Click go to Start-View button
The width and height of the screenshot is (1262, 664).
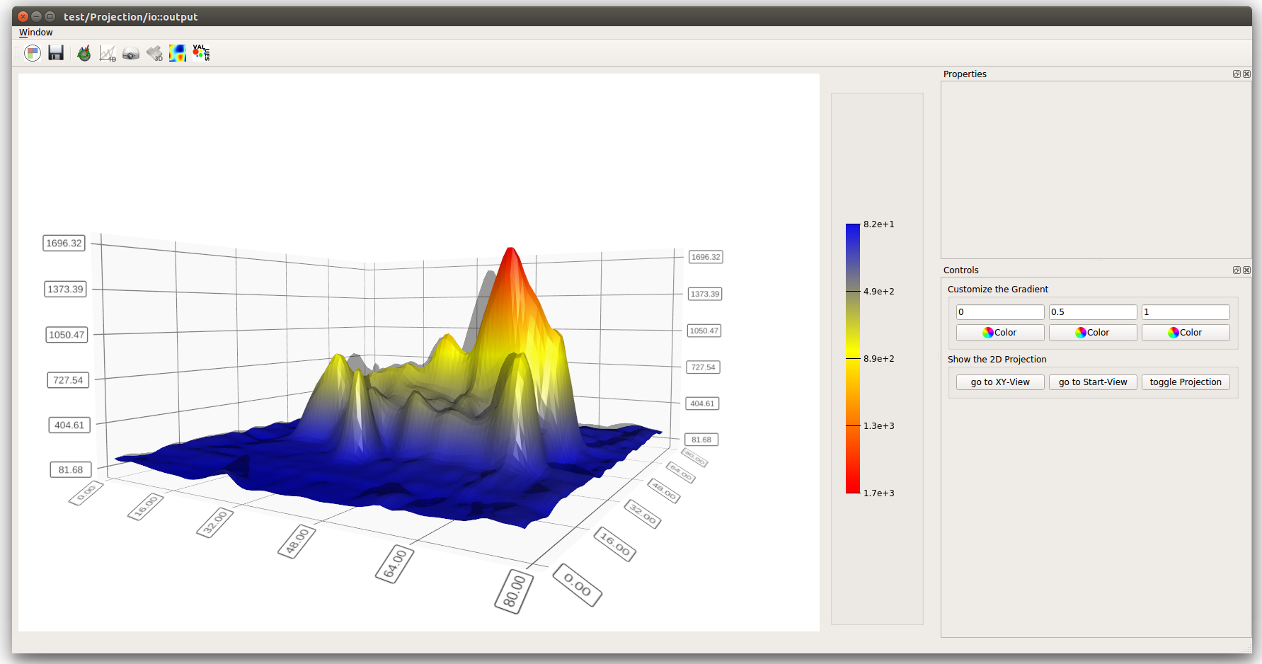coord(1093,382)
